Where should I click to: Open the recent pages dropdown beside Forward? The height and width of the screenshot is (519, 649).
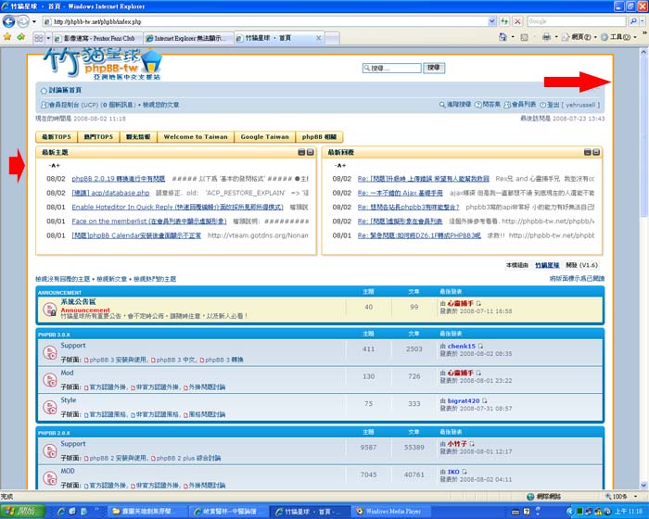pyautogui.click(x=34, y=21)
